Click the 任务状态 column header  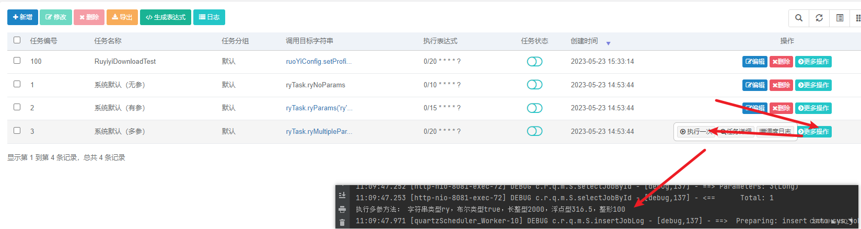coord(534,41)
